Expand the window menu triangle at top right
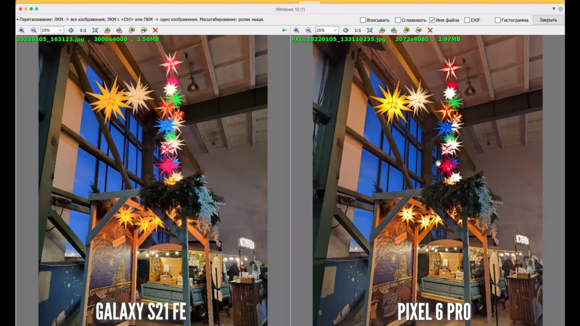The image size is (580, 326). coord(554,9)
